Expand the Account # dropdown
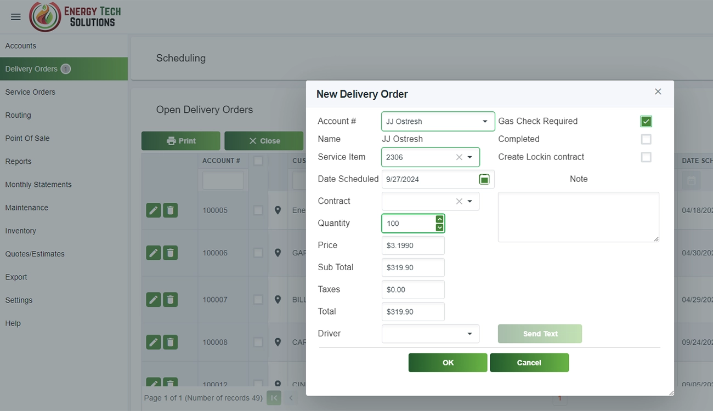Screen dimensions: 713x411 485,122
